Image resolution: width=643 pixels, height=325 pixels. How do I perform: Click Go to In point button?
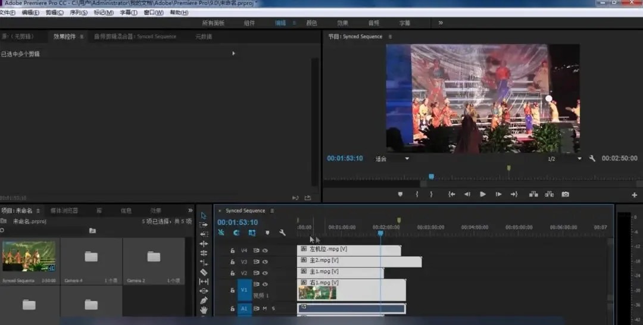(x=451, y=194)
